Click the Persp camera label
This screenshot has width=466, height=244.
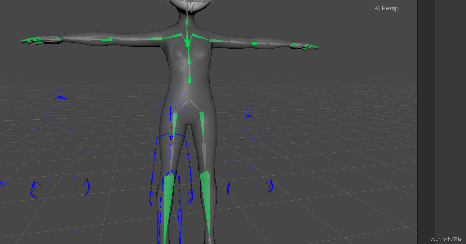[x=390, y=8]
